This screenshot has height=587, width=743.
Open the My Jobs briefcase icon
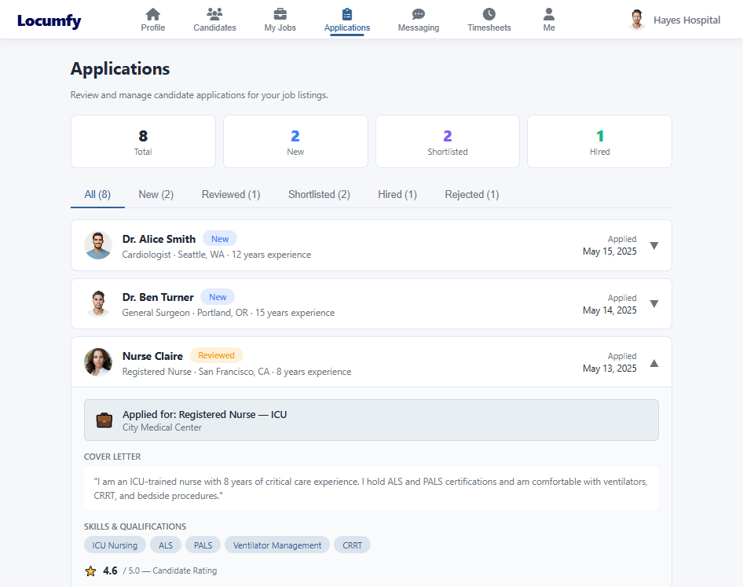(x=280, y=14)
